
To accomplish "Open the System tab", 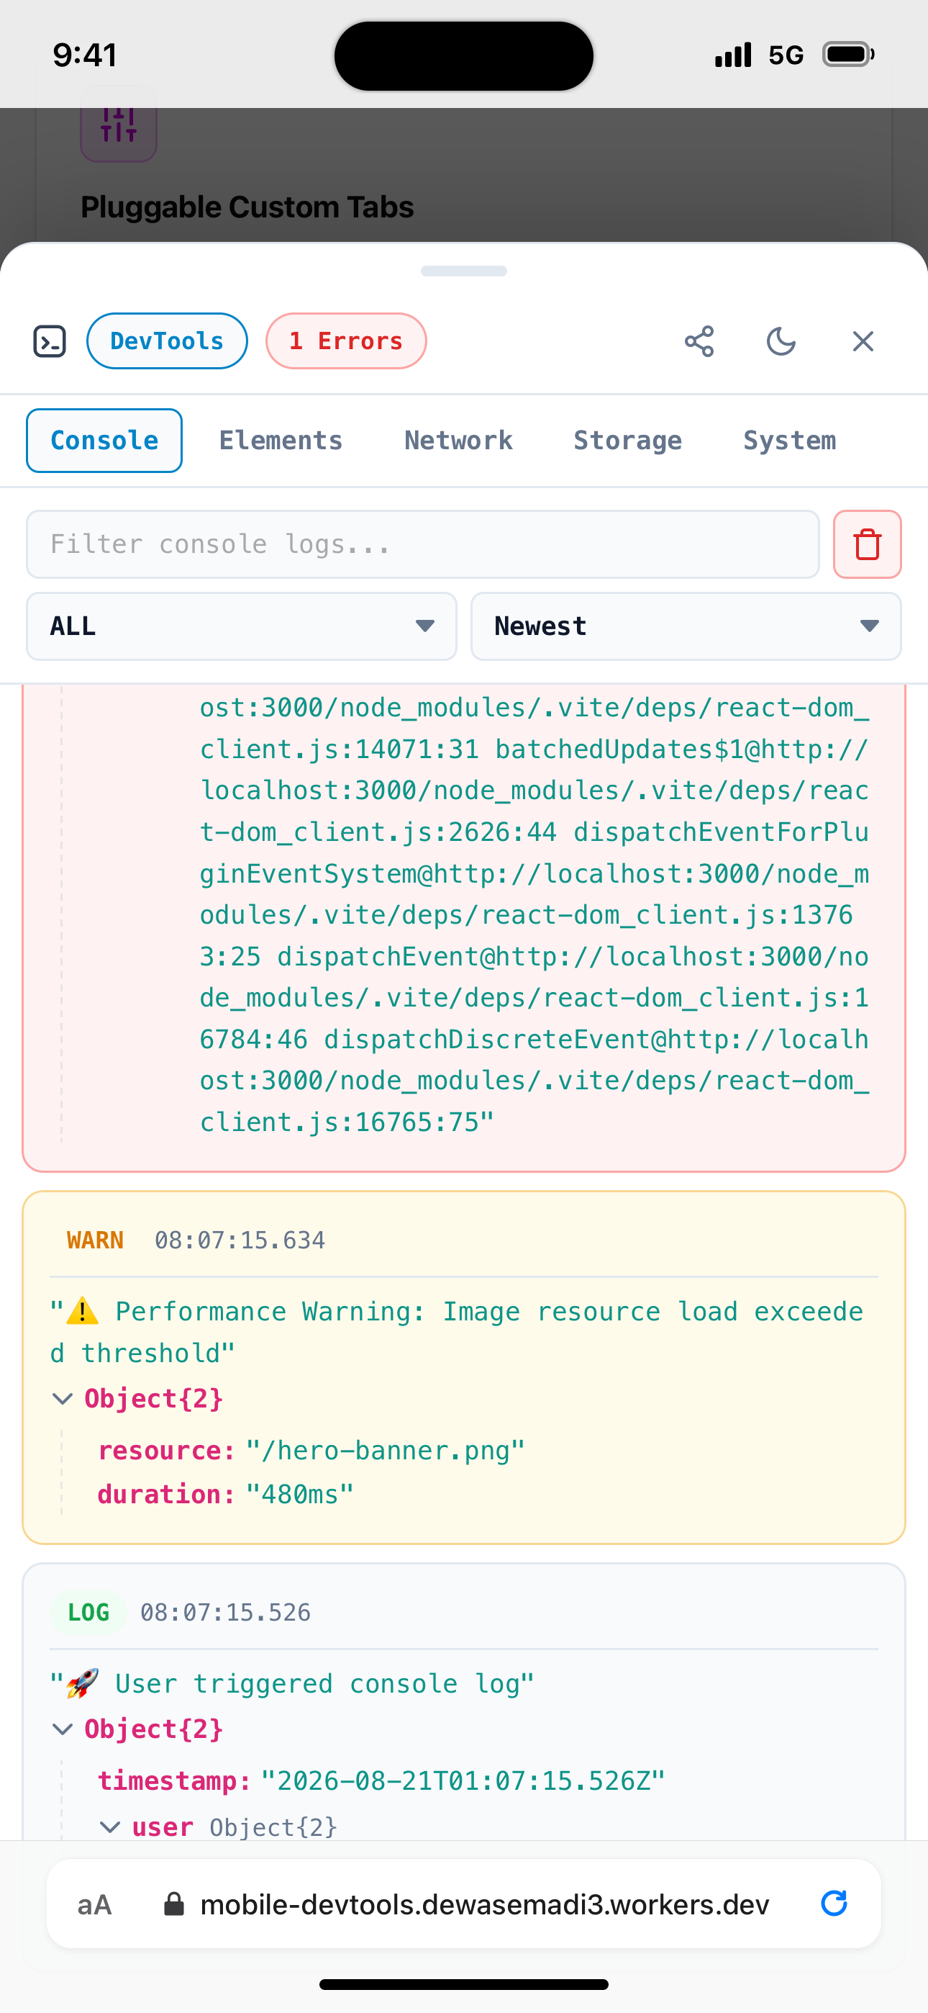I will [x=789, y=441].
